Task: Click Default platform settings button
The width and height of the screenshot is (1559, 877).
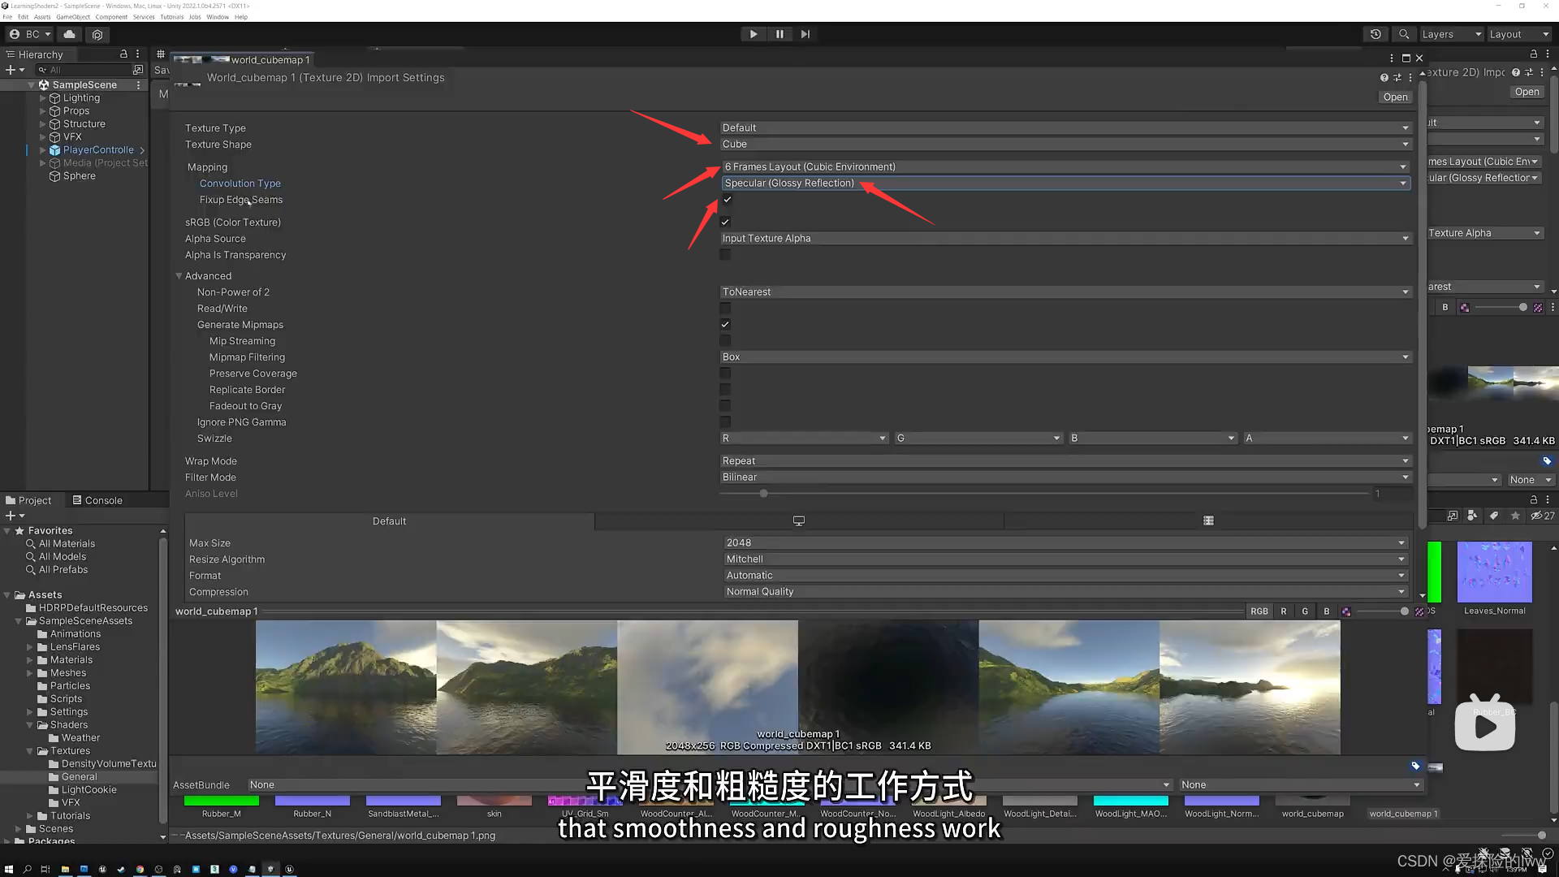Action: [x=389, y=521]
